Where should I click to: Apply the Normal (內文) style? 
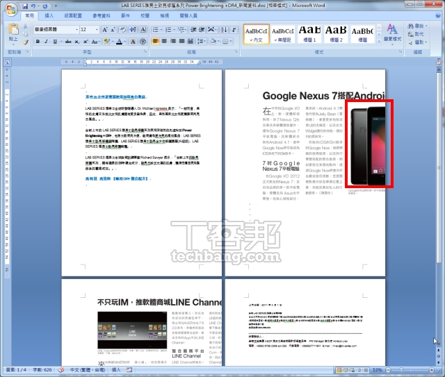click(x=256, y=34)
